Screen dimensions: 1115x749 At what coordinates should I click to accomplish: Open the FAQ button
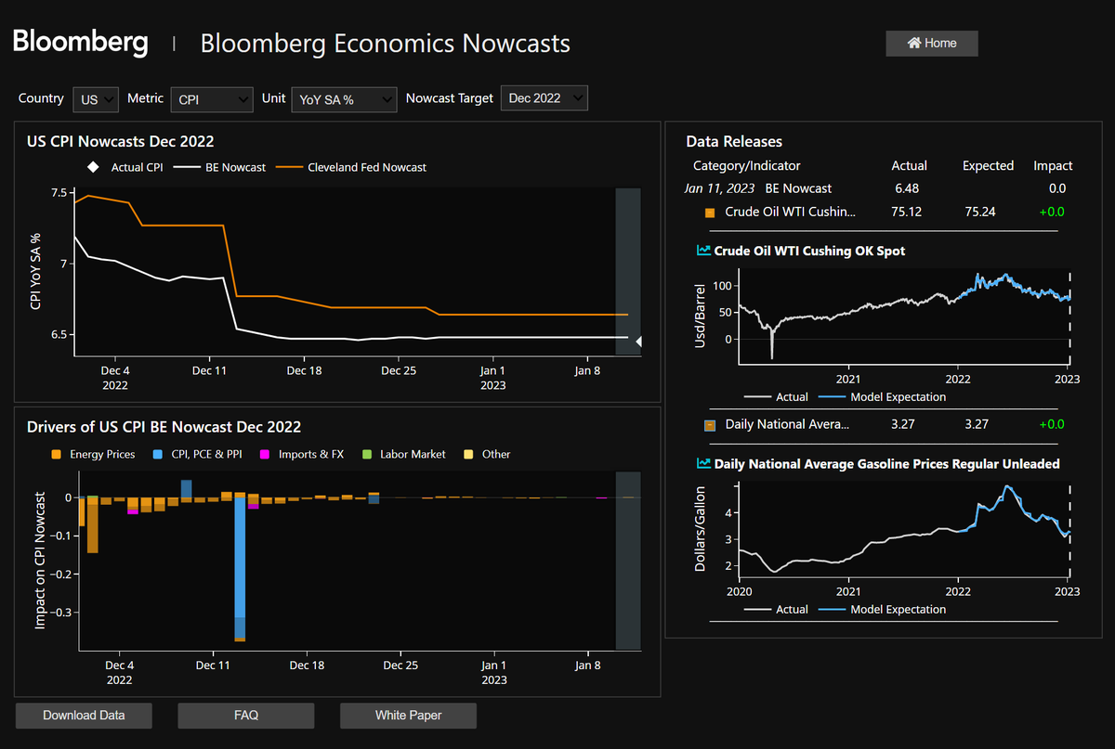pos(246,716)
